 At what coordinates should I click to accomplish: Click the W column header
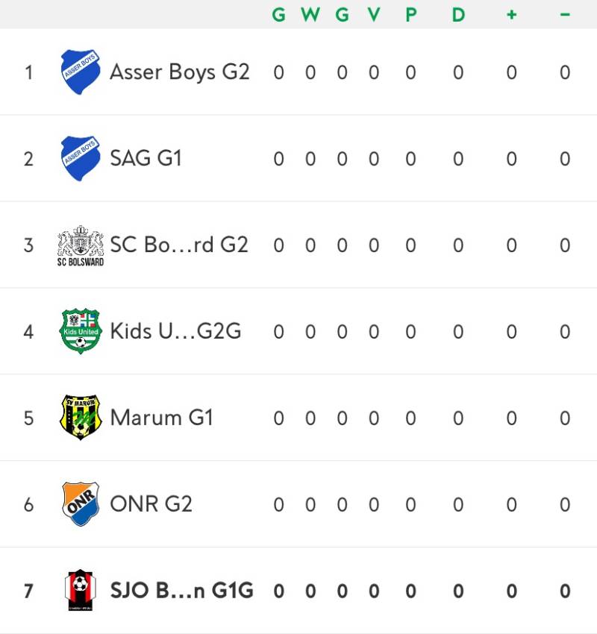coord(310,15)
